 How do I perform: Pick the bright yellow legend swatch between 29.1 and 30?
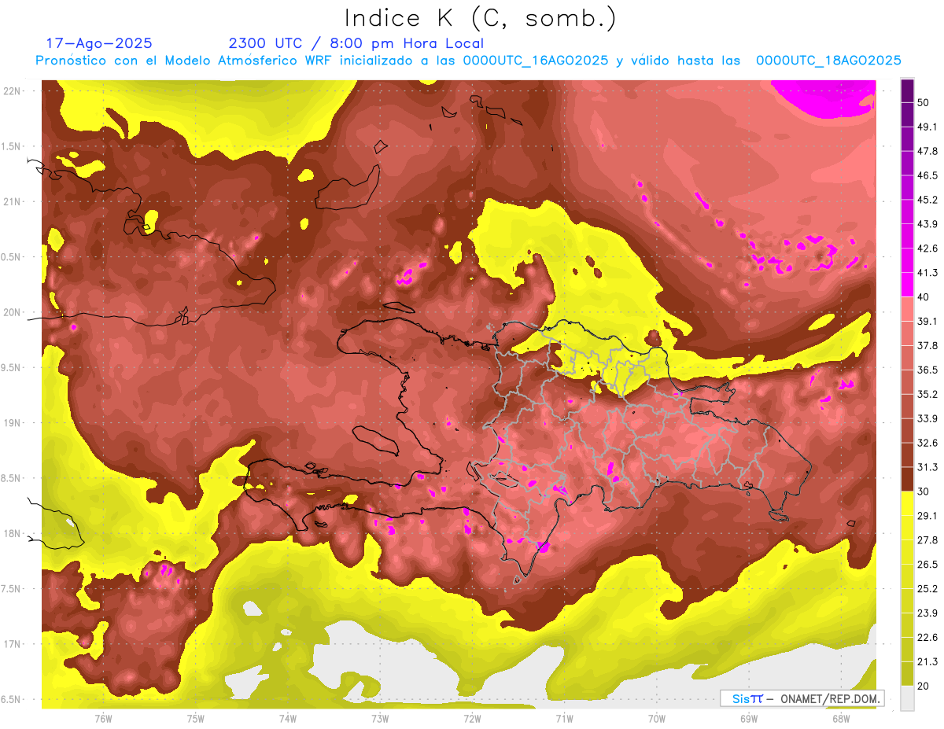[908, 503]
